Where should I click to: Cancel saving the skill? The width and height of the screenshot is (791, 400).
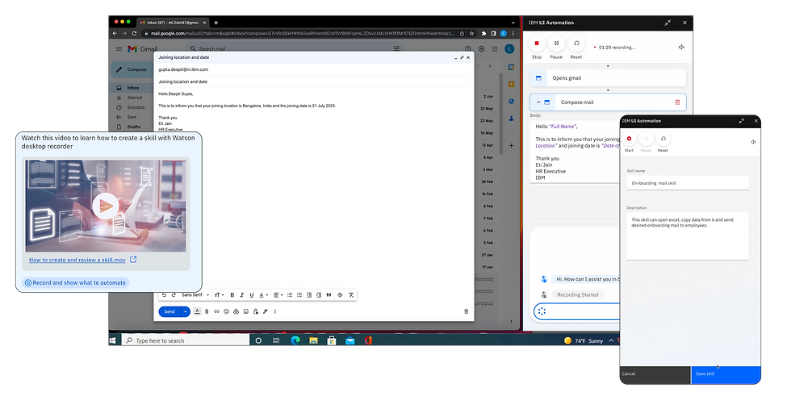(655, 374)
